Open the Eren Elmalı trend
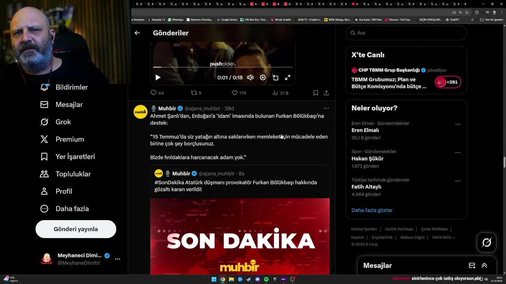 (x=365, y=130)
